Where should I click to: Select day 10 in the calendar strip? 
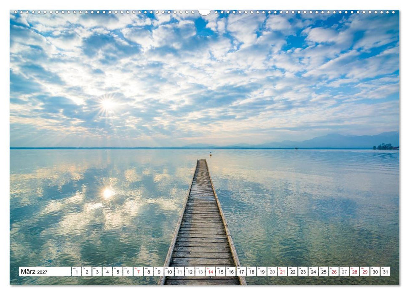pyautogui.click(x=169, y=271)
